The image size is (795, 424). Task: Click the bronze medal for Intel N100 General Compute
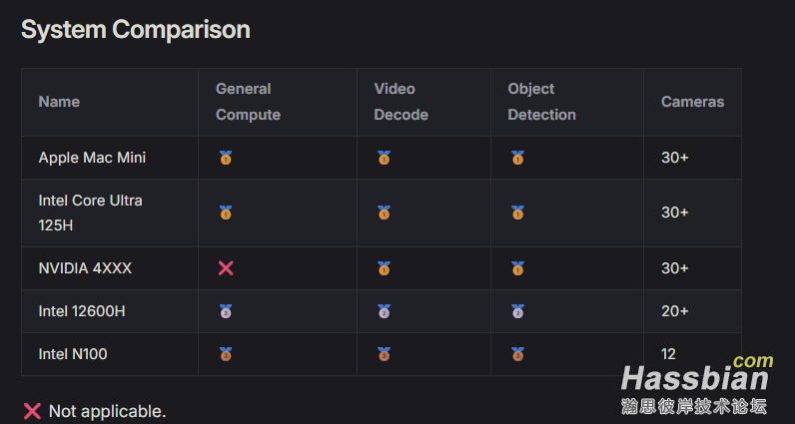pos(226,354)
